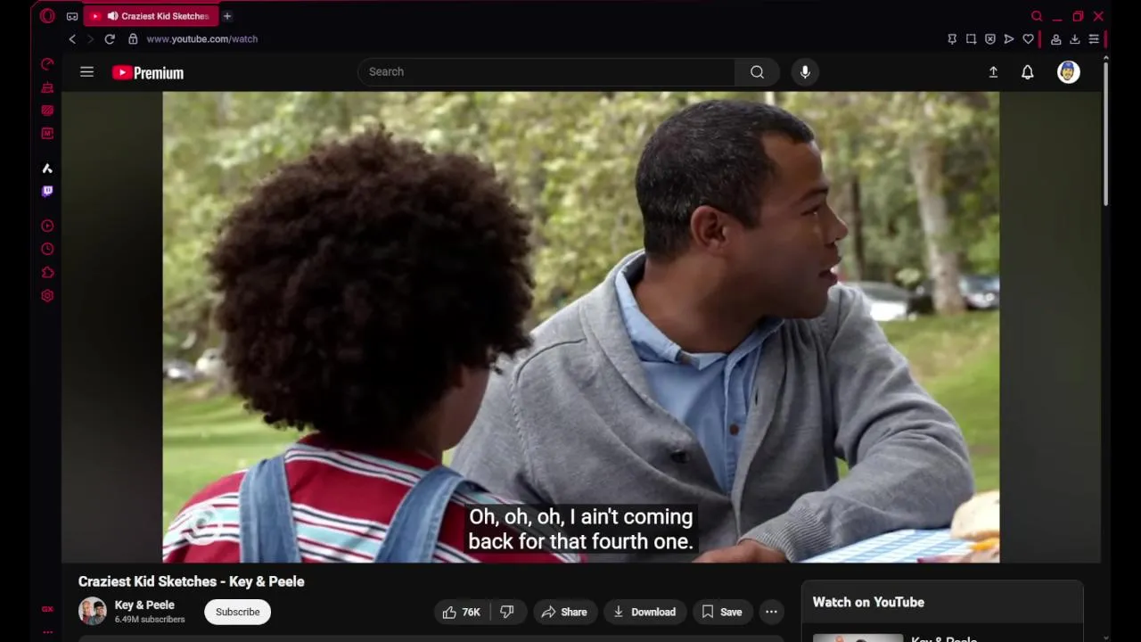
Task: Download the video from YouTube
Action: (644, 612)
